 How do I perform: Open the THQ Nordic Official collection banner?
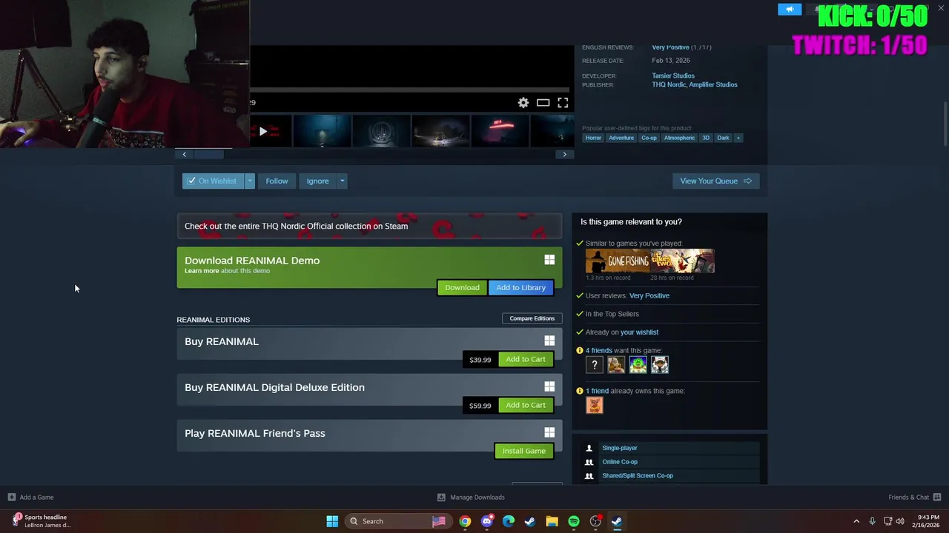click(x=369, y=226)
